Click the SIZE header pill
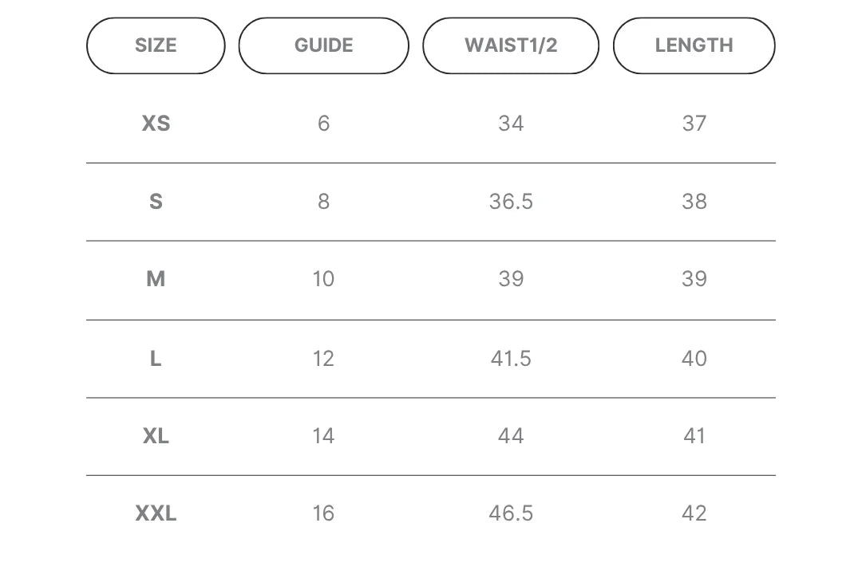 156,45
